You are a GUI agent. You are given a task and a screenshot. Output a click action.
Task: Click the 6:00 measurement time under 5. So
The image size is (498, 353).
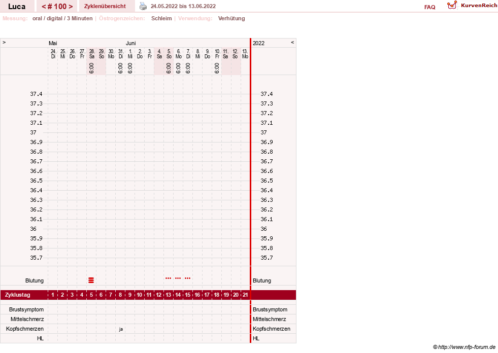click(169, 68)
